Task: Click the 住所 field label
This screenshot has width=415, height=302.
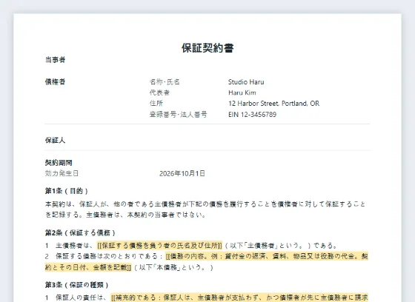Action: (x=156, y=104)
